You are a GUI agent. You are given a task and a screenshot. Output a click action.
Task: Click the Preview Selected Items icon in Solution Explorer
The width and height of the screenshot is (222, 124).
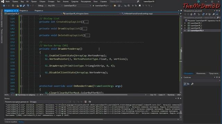(217, 14)
